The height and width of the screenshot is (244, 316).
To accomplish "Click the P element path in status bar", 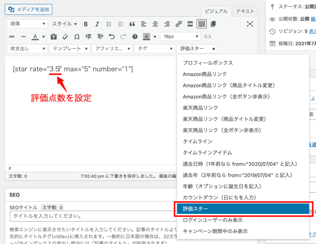I will pyautogui.click(x=10, y=169).
